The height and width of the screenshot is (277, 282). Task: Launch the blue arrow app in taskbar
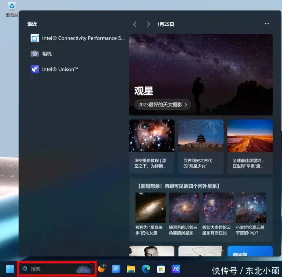tap(116, 269)
